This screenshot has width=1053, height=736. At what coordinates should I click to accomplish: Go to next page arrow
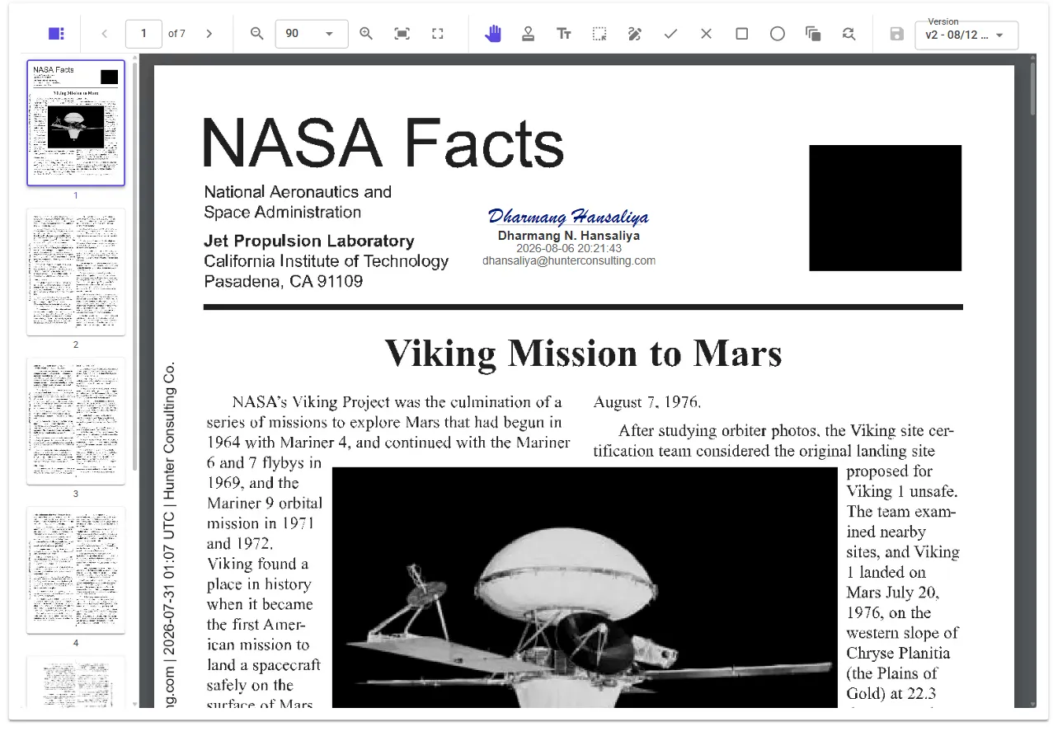pyautogui.click(x=209, y=34)
